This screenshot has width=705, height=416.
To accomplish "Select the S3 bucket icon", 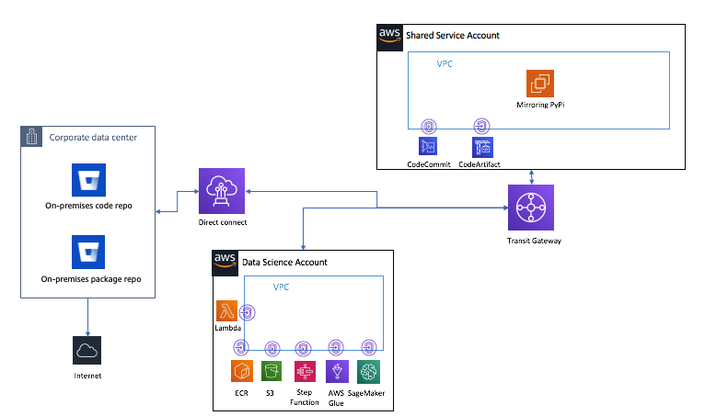I will tap(272, 371).
